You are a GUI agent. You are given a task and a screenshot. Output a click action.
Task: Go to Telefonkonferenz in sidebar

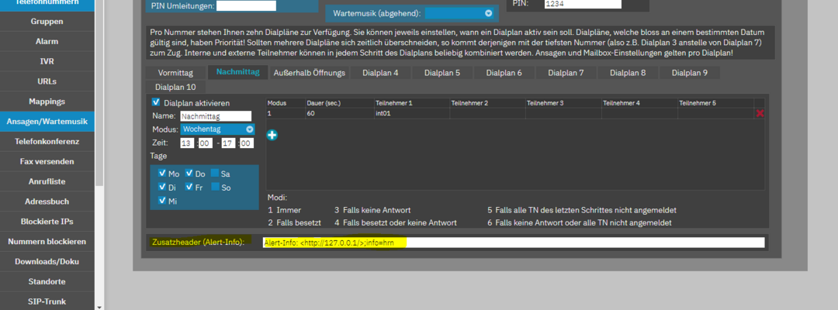tap(47, 141)
